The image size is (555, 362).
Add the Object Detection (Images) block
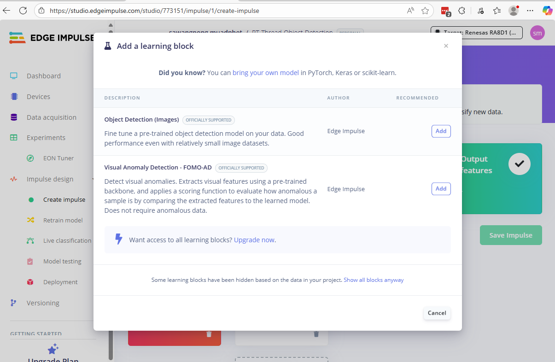tap(441, 131)
